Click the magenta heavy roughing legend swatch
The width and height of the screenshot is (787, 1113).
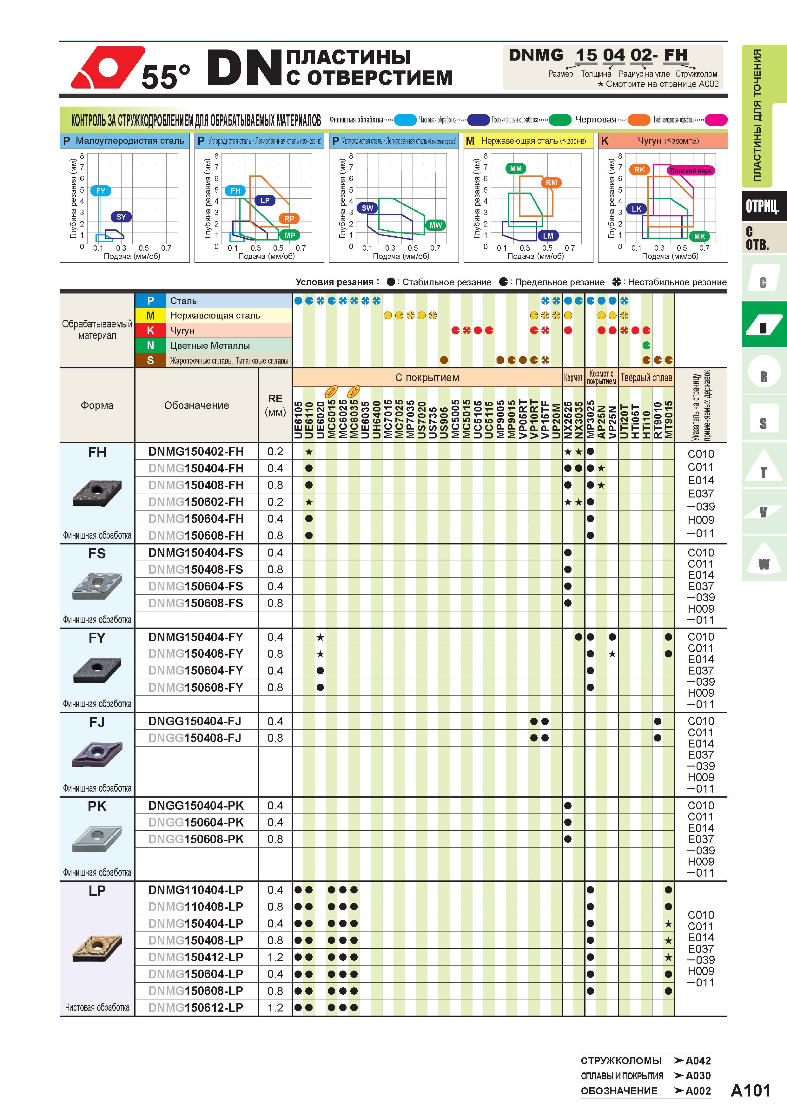tap(716, 120)
